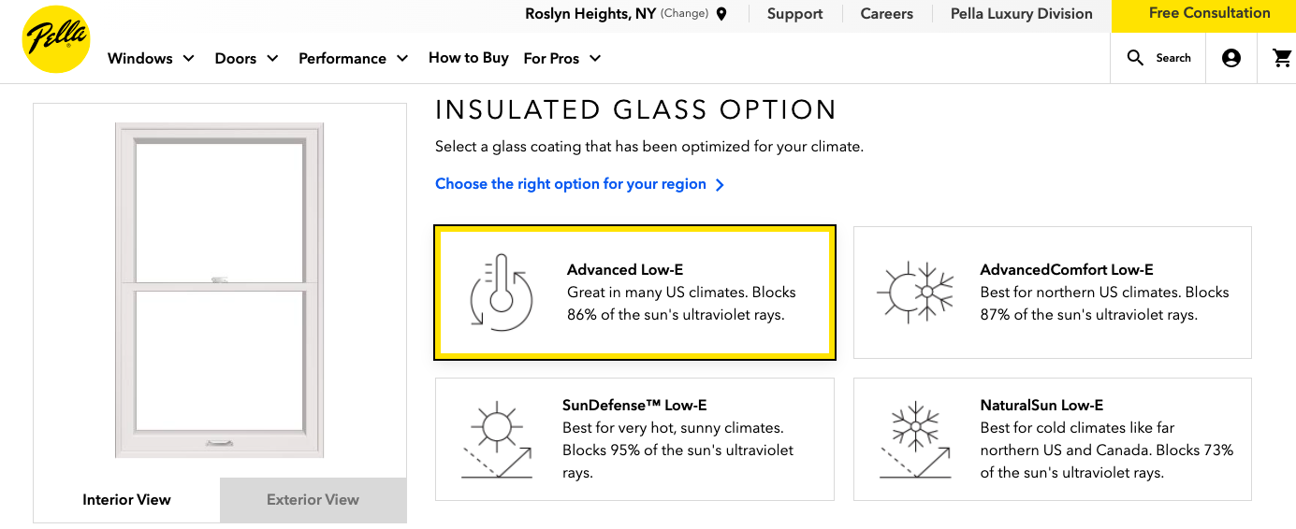The height and width of the screenshot is (529, 1296).
Task: Open the Performance dropdown menu
Action: [354, 58]
